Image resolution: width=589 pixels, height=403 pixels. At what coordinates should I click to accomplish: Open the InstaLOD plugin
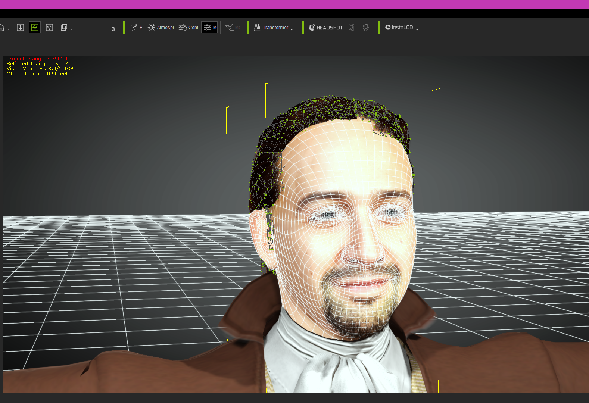pos(399,28)
